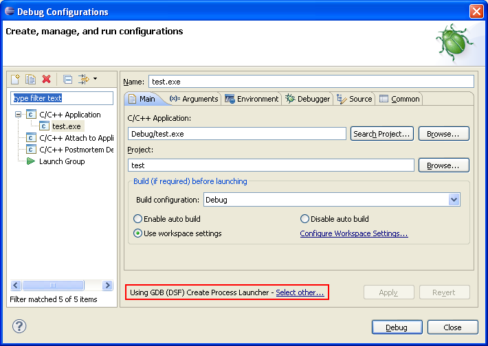
Task: Open the filter launch configurations icon
Action: click(84, 79)
